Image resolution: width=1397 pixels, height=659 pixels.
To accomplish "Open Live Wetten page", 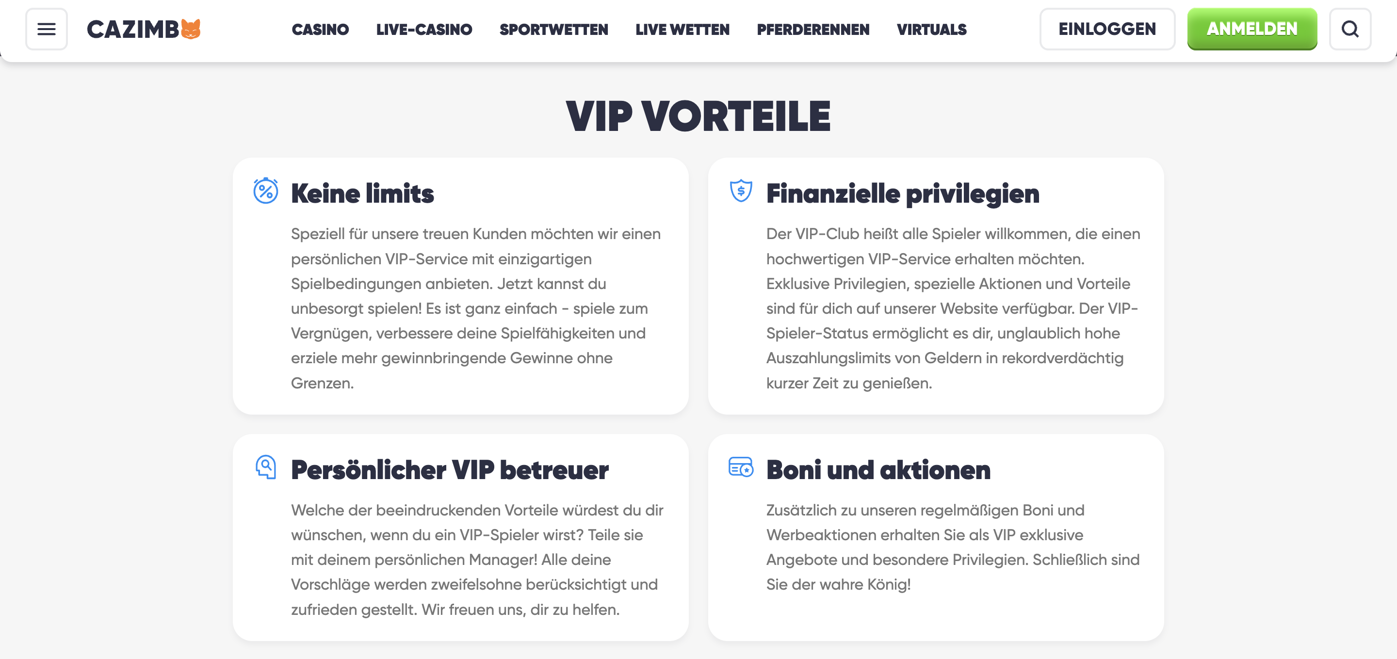I will pyautogui.click(x=682, y=29).
